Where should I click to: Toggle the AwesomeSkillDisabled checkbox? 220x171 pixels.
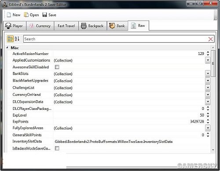(57, 67)
